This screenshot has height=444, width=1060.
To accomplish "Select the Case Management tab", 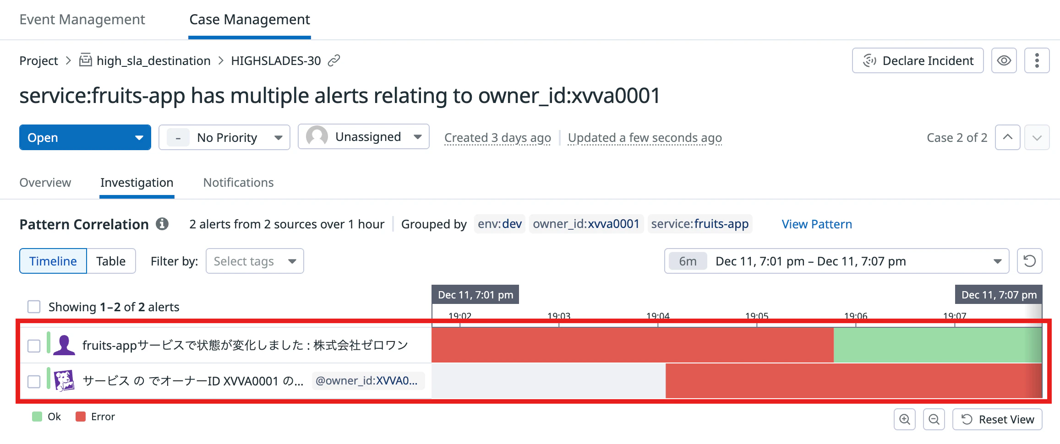I will point(250,19).
